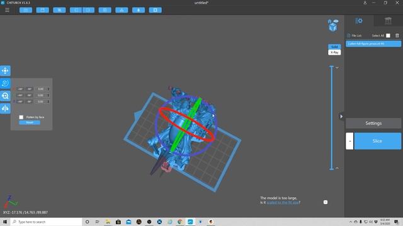The width and height of the screenshot is (403, 226).
Task: Click the Undo toolbar icon
Action: [x=76, y=10]
